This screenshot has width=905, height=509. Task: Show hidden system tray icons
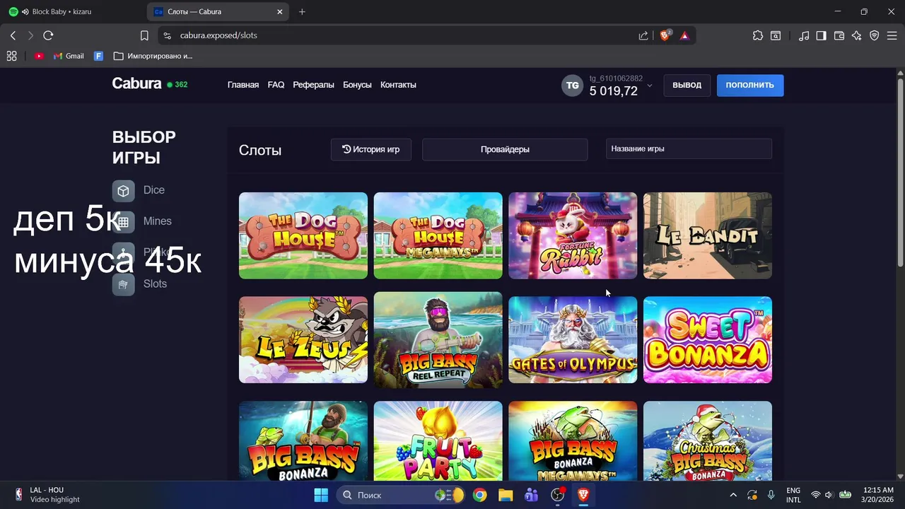[733, 495]
